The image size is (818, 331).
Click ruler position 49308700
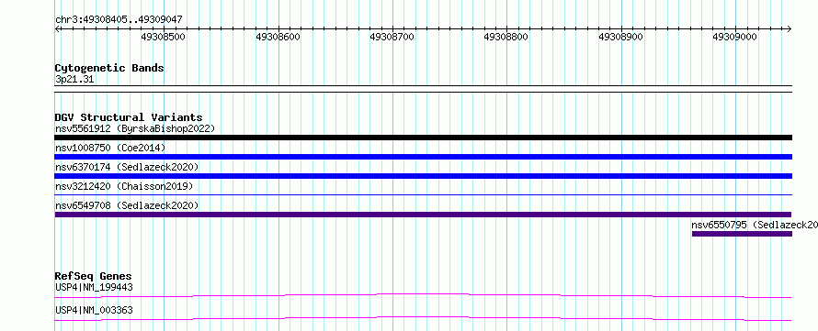[x=393, y=37]
